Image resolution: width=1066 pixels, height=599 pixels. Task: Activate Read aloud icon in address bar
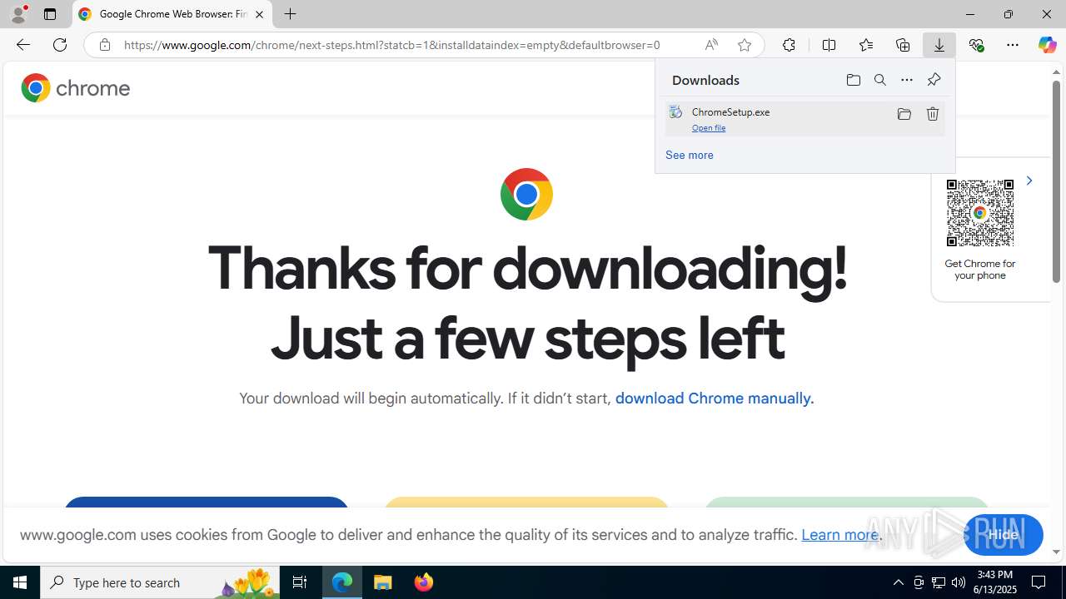pos(711,45)
